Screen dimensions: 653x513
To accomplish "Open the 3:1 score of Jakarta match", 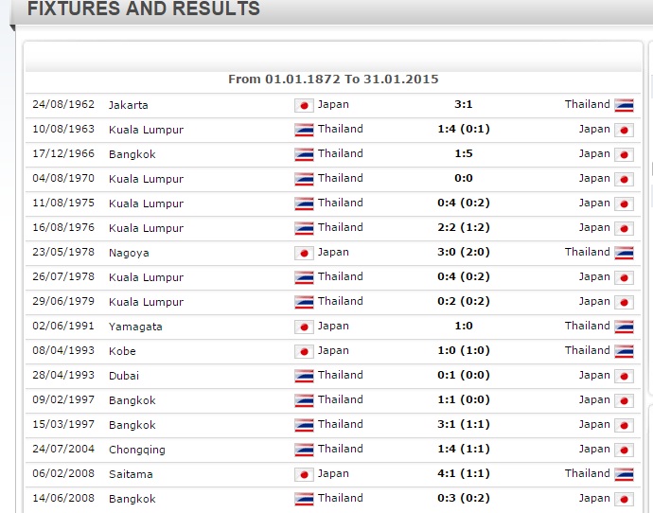I will tap(463, 104).
